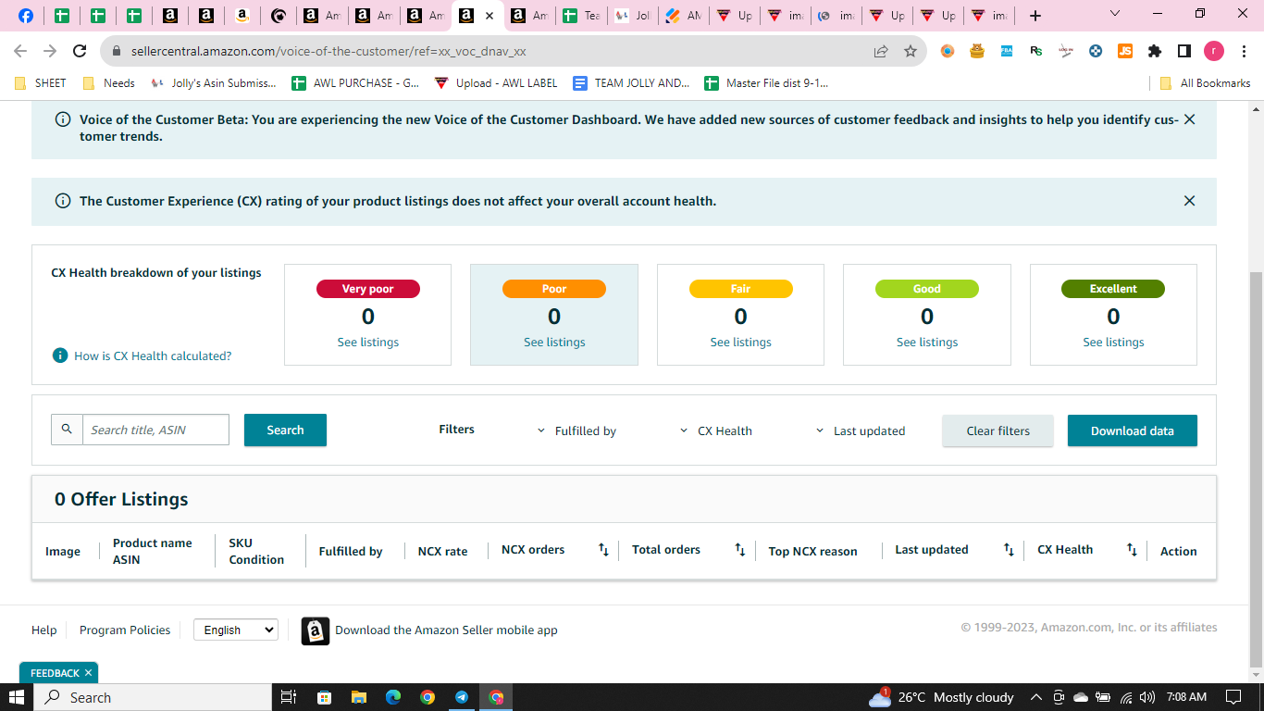Click the Amazon Seller app logo icon
This screenshot has width=1264, height=711.
tap(316, 630)
